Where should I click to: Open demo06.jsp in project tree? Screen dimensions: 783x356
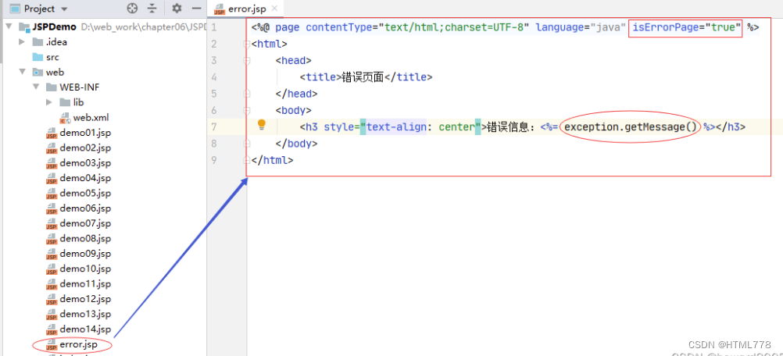pos(85,208)
